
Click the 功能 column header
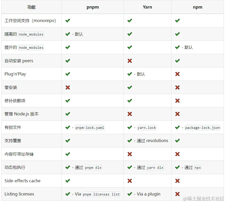click(32, 7)
